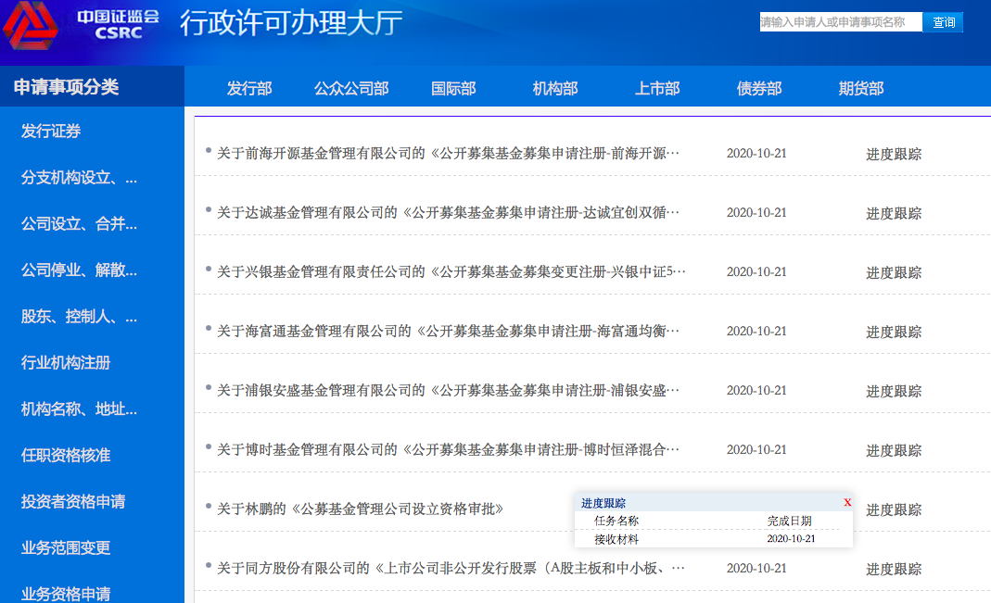Switch to the 机构部 tab
The width and height of the screenshot is (991, 603).
point(555,88)
